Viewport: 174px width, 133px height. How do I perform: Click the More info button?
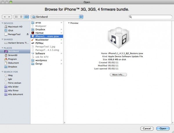[x=118, y=75]
